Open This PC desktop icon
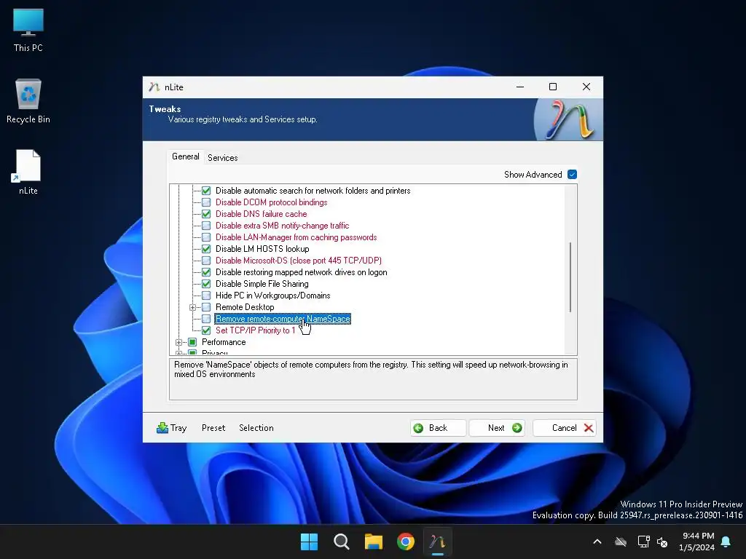 tap(28, 30)
